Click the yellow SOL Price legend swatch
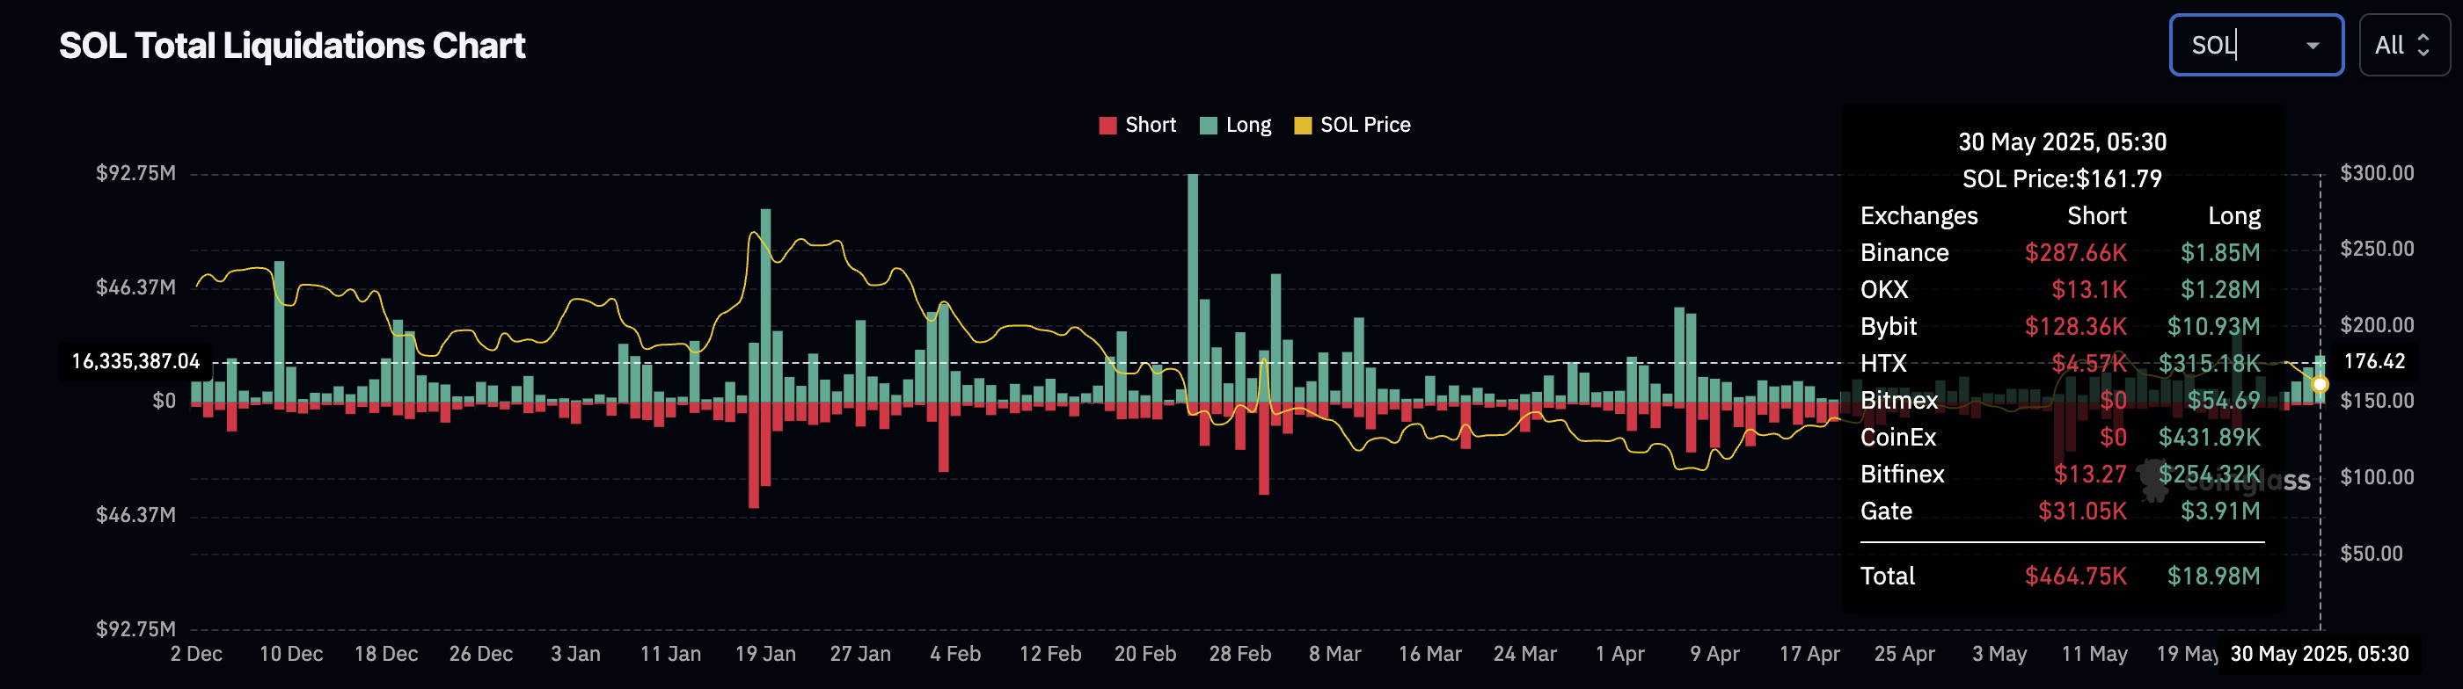This screenshot has width=2463, height=689. click(1302, 125)
